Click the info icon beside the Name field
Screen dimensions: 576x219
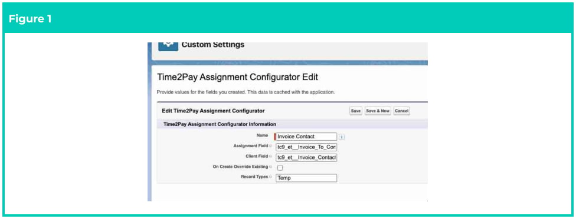[342, 137]
